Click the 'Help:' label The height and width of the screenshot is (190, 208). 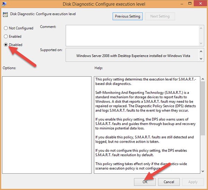coord(98,68)
